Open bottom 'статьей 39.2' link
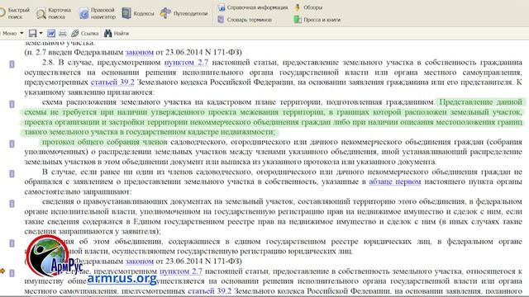The height and width of the screenshot is (297, 529). coord(209,290)
